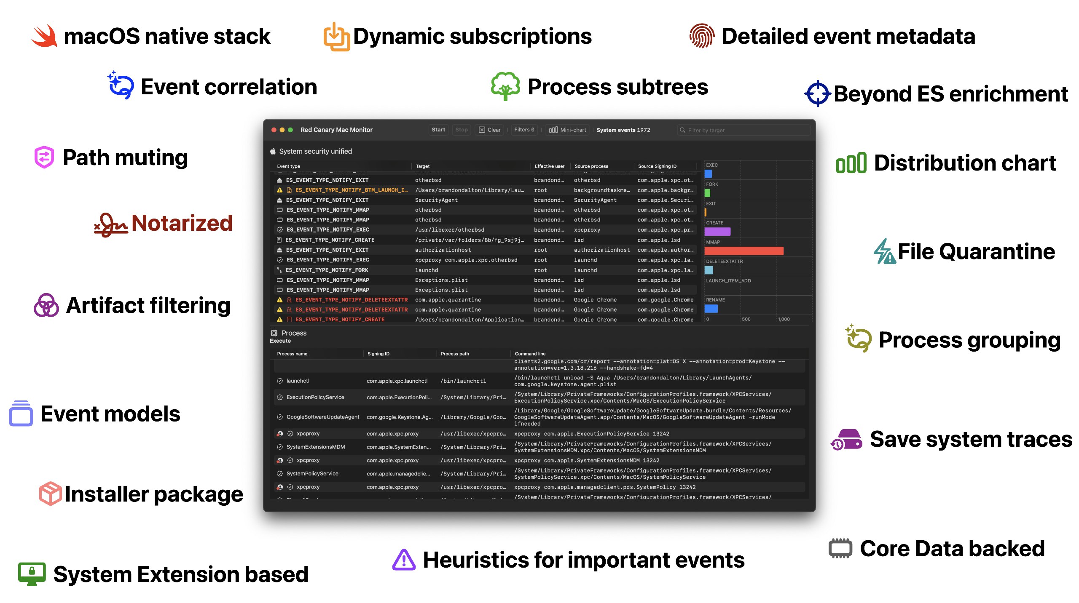Click the Core Data backed chip icon

tap(840, 548)
